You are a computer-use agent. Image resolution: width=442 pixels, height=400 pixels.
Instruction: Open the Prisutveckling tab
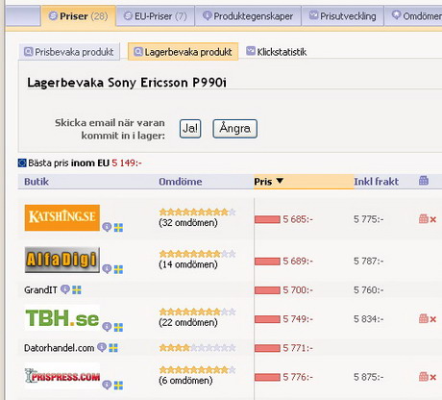click(342, 16)
